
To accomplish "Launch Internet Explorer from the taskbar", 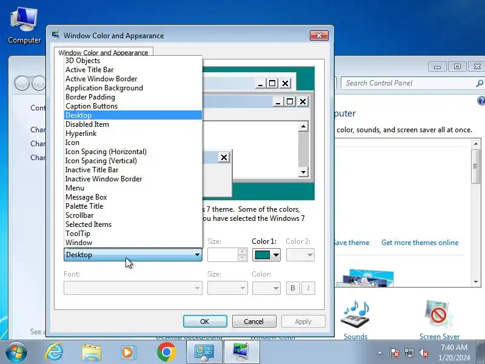I will click(x=55, y=352).
